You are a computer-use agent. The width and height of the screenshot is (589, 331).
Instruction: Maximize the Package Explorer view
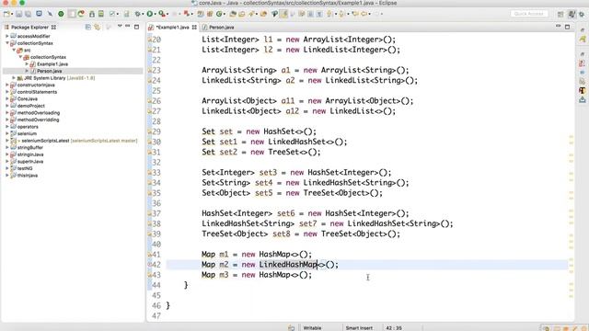click(136, 27)
